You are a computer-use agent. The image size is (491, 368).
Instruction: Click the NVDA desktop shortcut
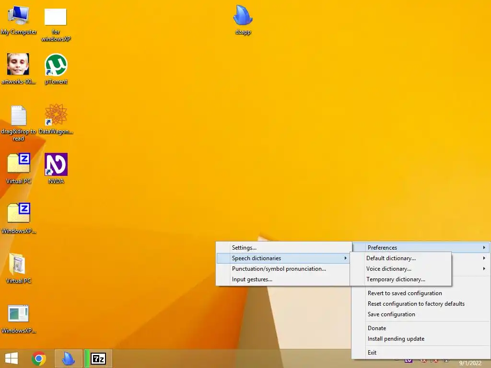[x=56, y=168]
